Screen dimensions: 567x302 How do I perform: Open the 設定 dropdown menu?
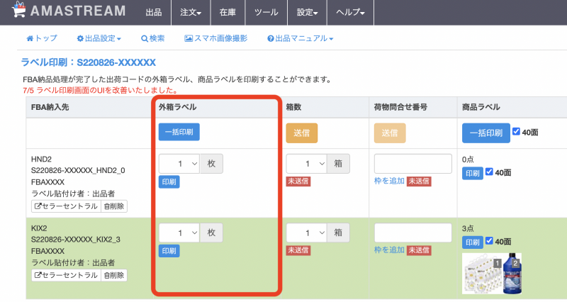[307, 12]
